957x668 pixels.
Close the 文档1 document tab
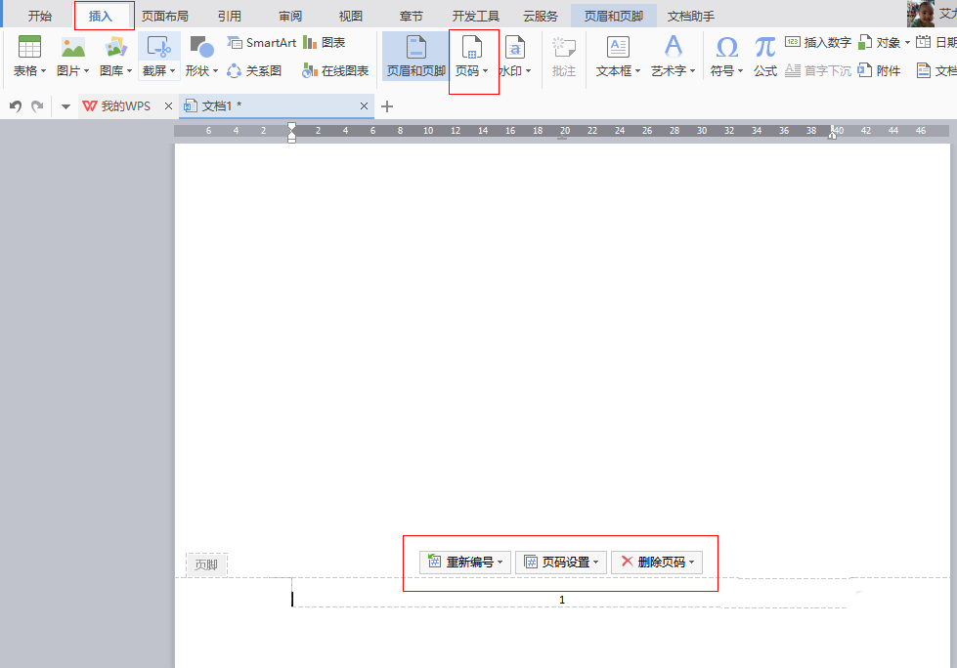364,106
